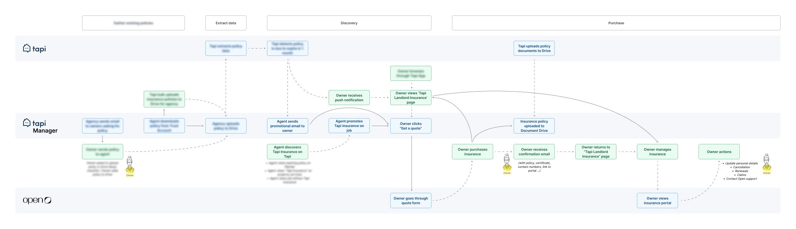Select the blurred Gather existing policies header
Screen dimensions: 796x229
pyautogui.click(x=133, y=23)
